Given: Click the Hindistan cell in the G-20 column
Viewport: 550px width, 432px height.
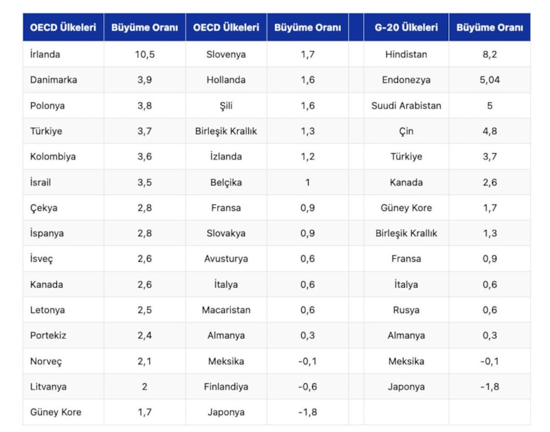Looking at the screenshot, I should click(x=406, y=54).
